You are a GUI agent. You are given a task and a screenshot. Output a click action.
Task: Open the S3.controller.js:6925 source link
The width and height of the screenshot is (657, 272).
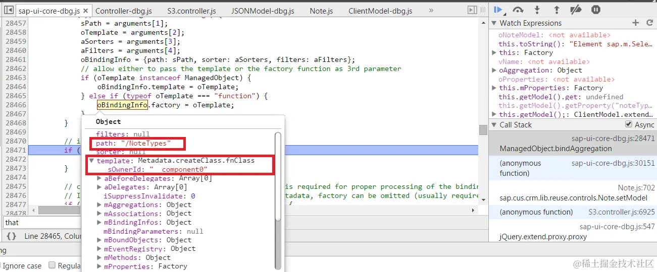[622, 212]
